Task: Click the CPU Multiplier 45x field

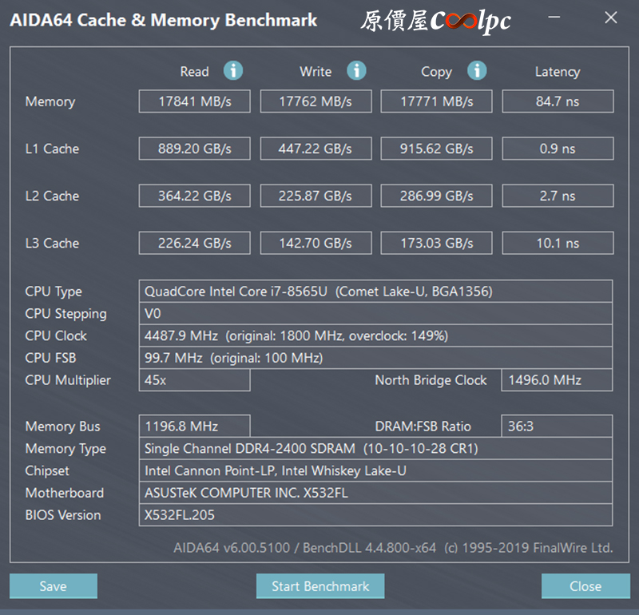Action: (x=194, y=380)
